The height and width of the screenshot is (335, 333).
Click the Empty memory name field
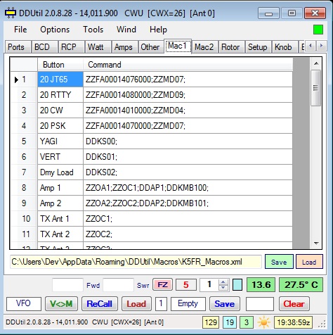[x=188, y=303]
